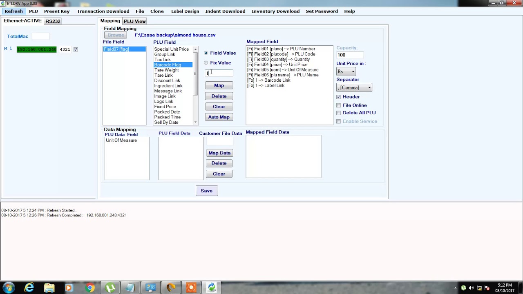Open the Refresh menu

pos(14,11)
